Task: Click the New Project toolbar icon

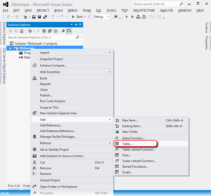Action: click(25, 17)
